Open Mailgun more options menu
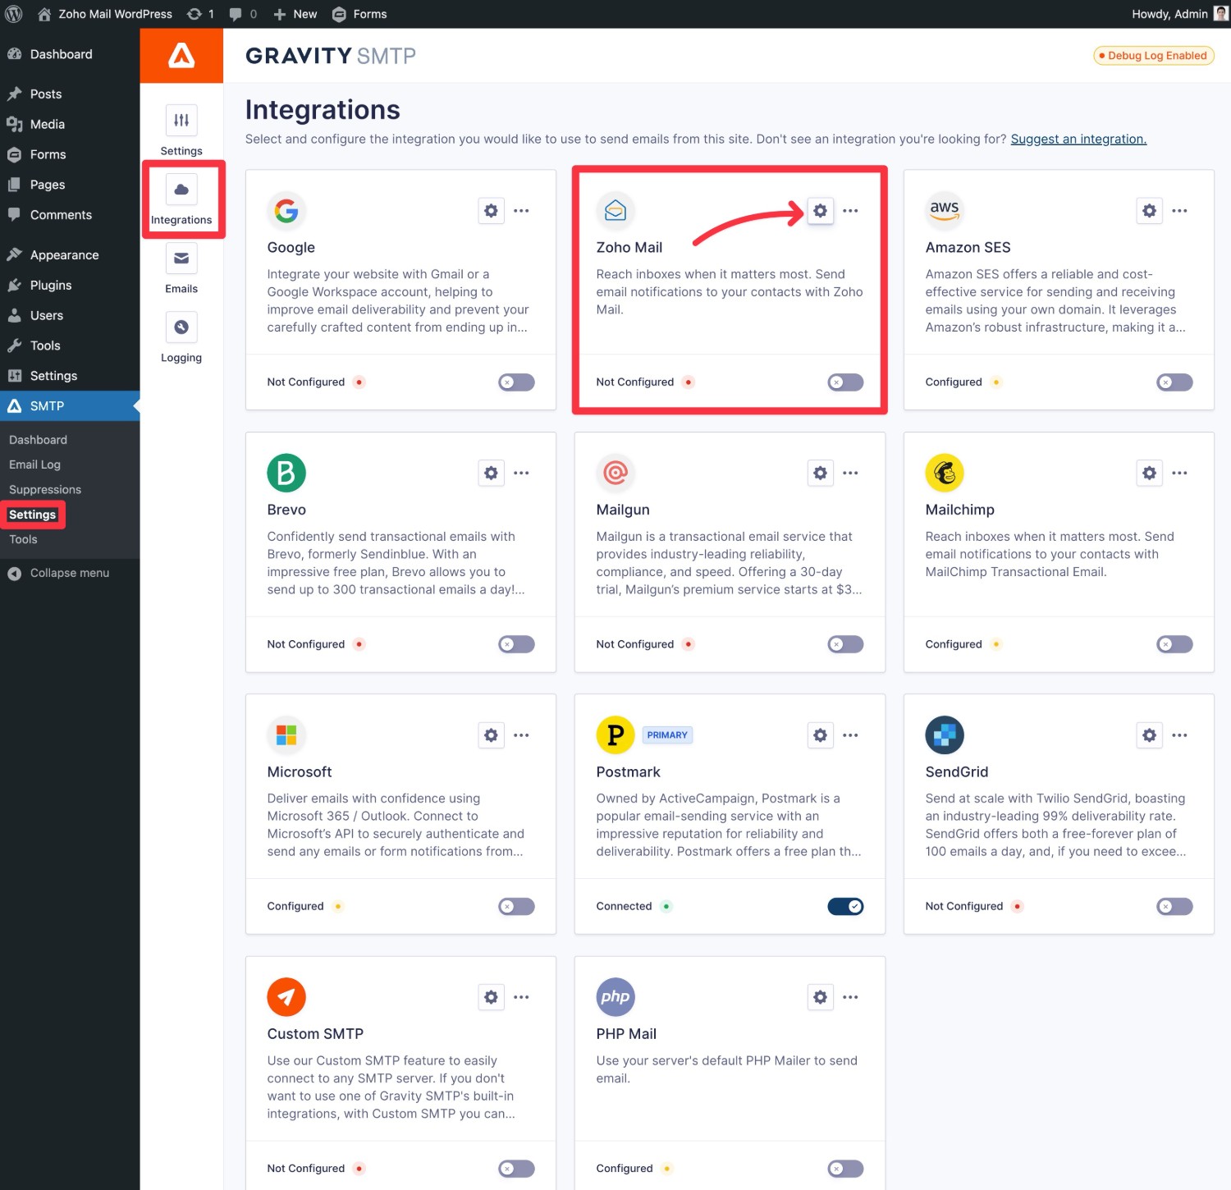Viewport: 1231px width, 1190px height. (x=850, y=473)
